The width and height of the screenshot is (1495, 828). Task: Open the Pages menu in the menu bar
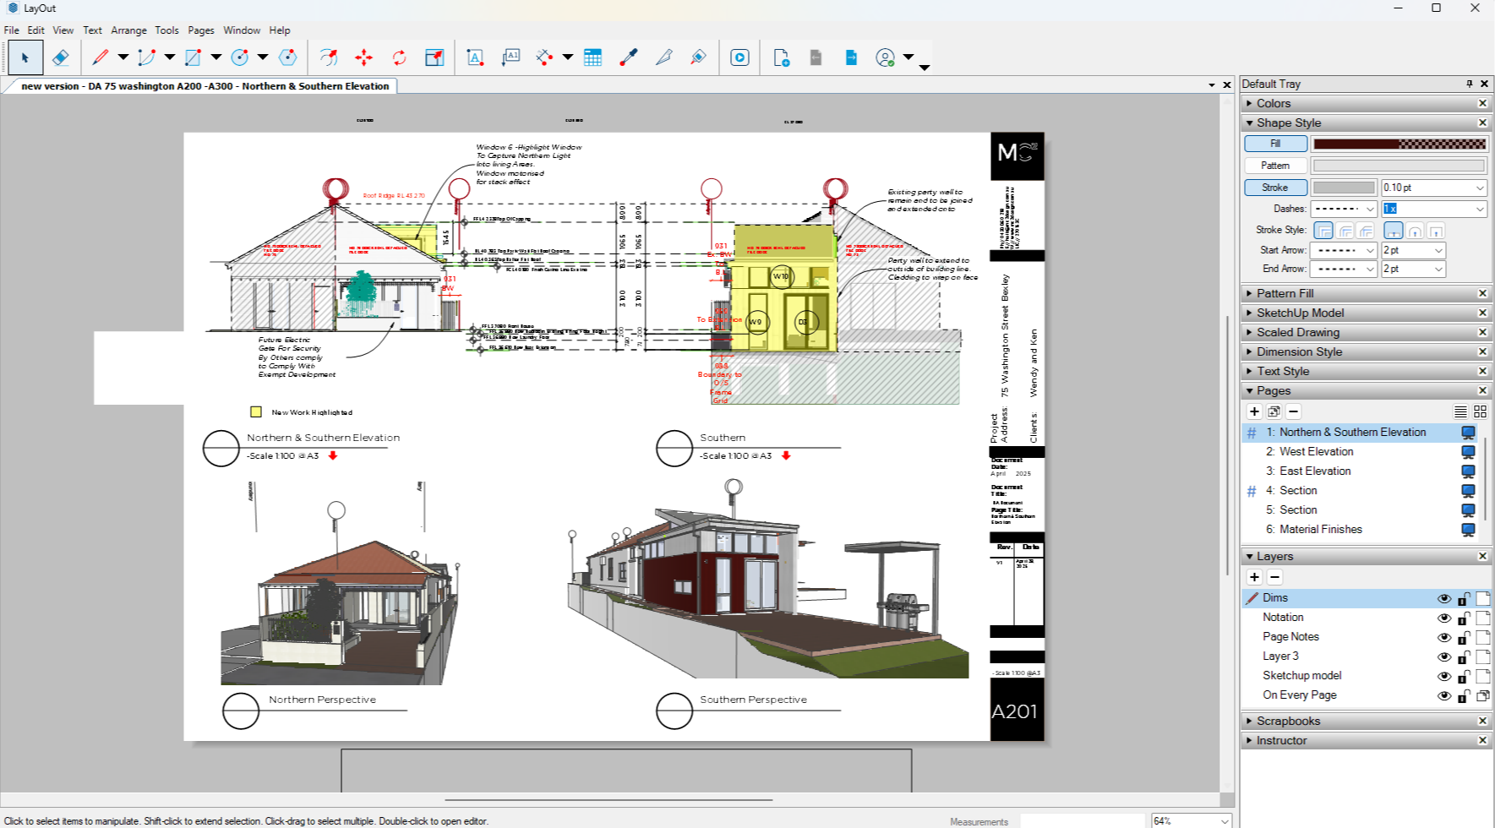(x=200, y=30)
